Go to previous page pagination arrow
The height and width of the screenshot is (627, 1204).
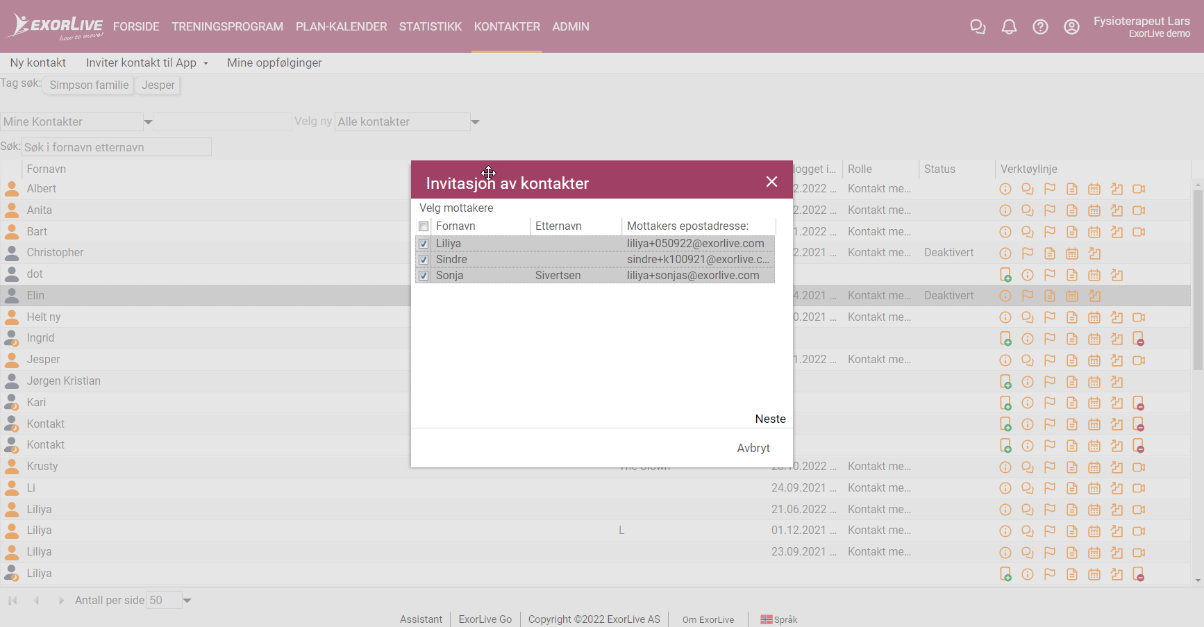tap(36, 600)
